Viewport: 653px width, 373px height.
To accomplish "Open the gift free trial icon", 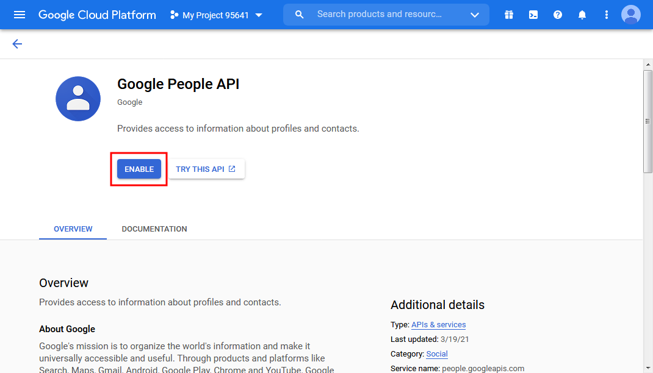I will pyautogui.click(x=509, y=15).
